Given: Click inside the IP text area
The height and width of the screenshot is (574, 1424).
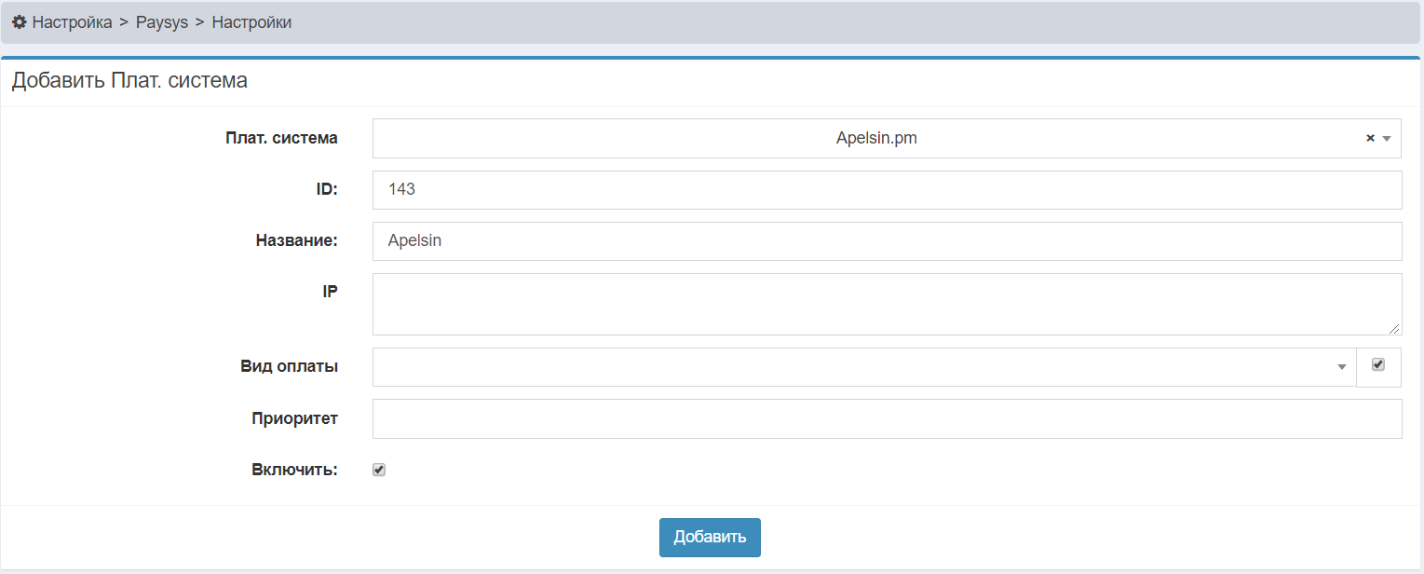Looking at the screenshot, I should click(x=886, y=304).
